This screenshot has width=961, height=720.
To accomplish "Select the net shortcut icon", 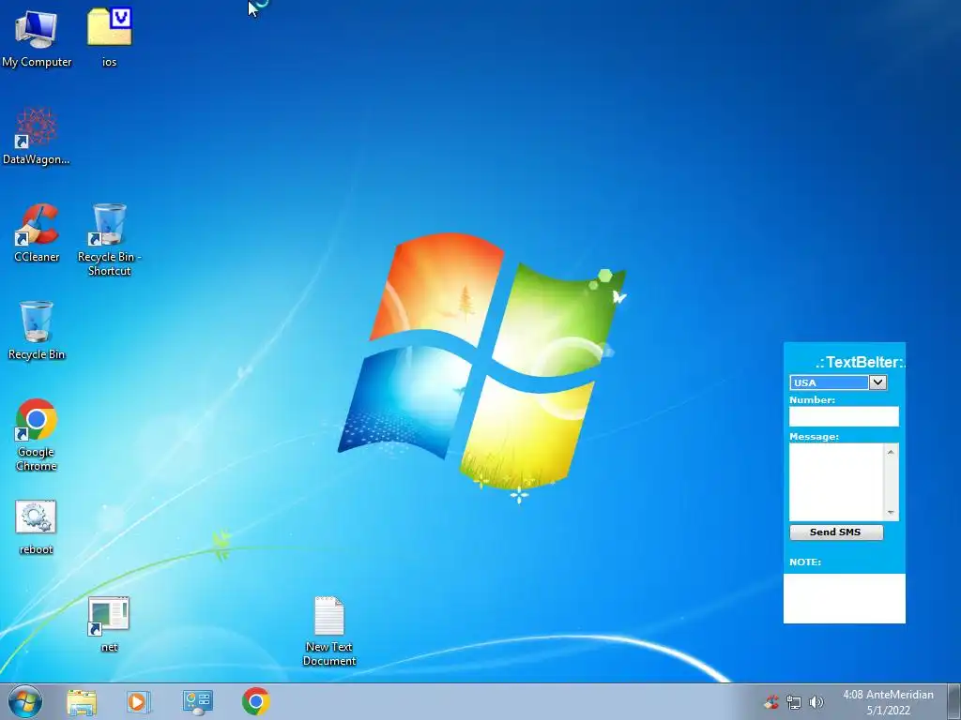I will [x=109, y=623].
